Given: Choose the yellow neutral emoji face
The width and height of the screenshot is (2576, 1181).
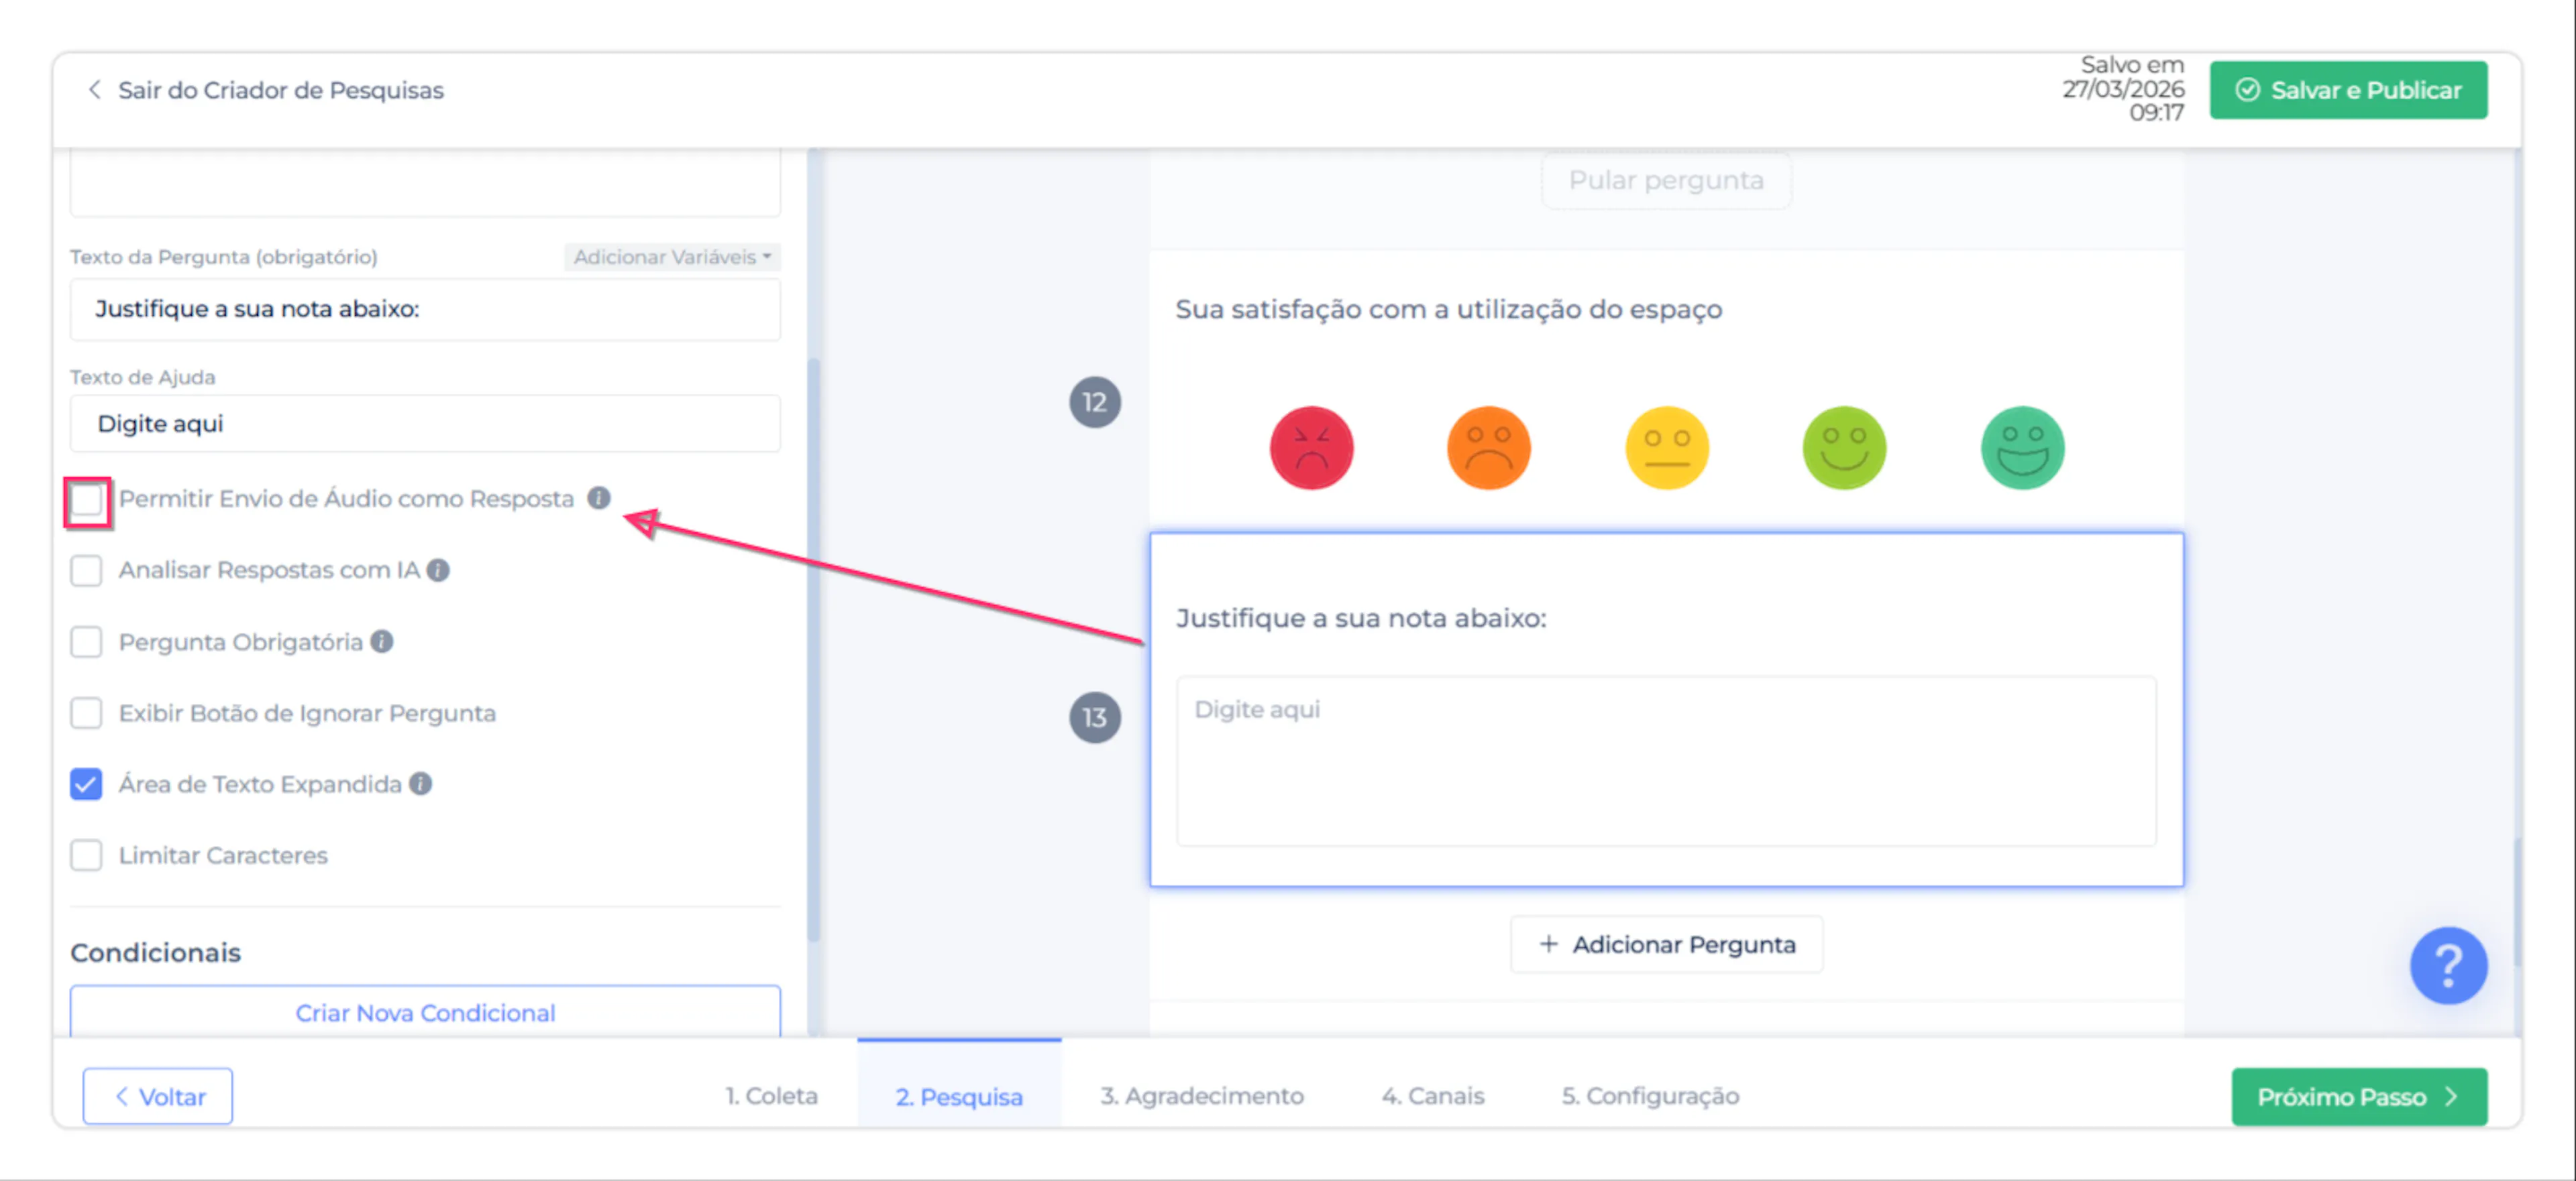Looking at the screenshot, I should (x=1666, y=448).
